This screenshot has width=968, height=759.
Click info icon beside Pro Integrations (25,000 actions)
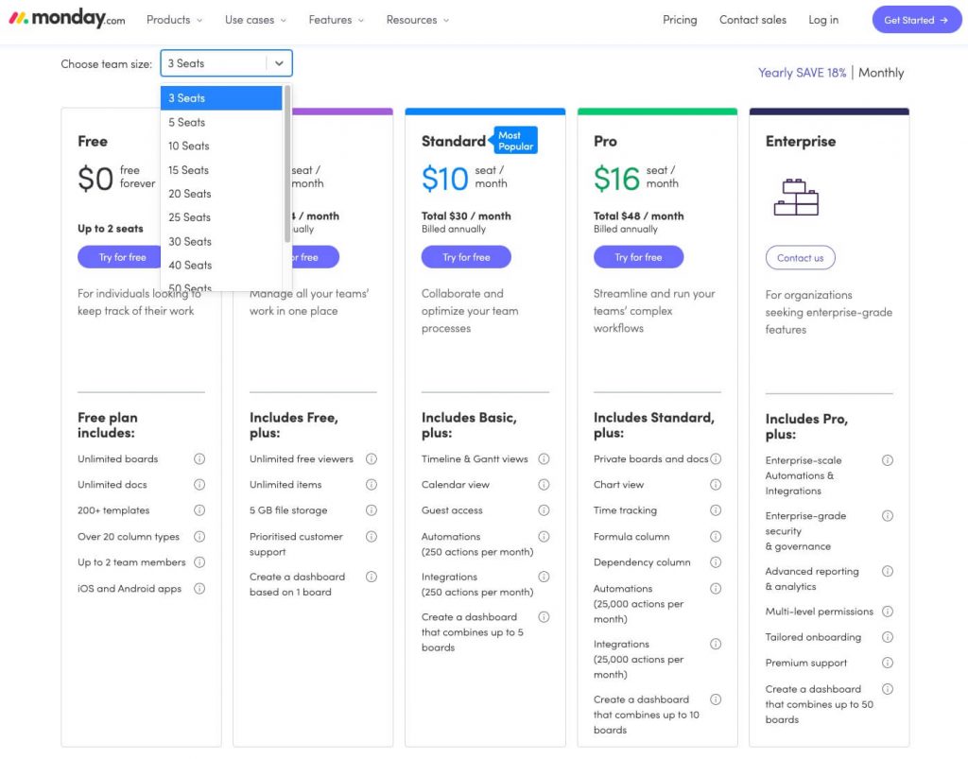click(716, 644)
